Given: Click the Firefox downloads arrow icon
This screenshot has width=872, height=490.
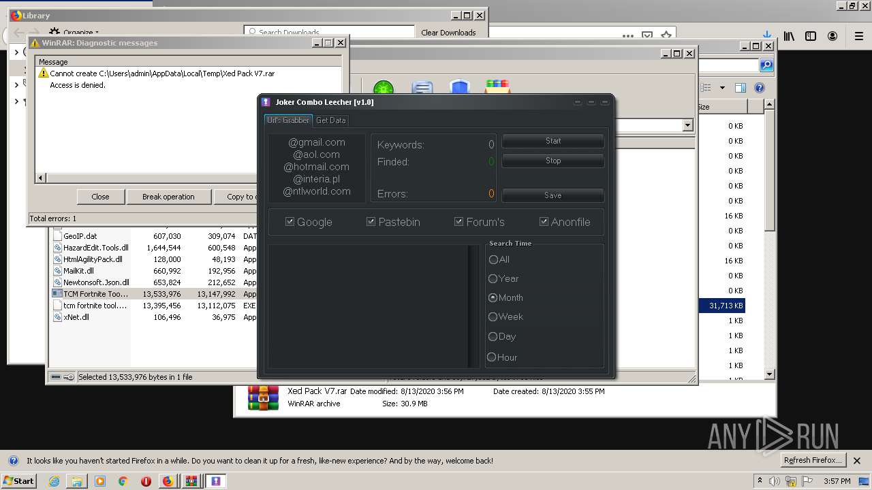Looking at the screenshot, I should coord(766,35).
